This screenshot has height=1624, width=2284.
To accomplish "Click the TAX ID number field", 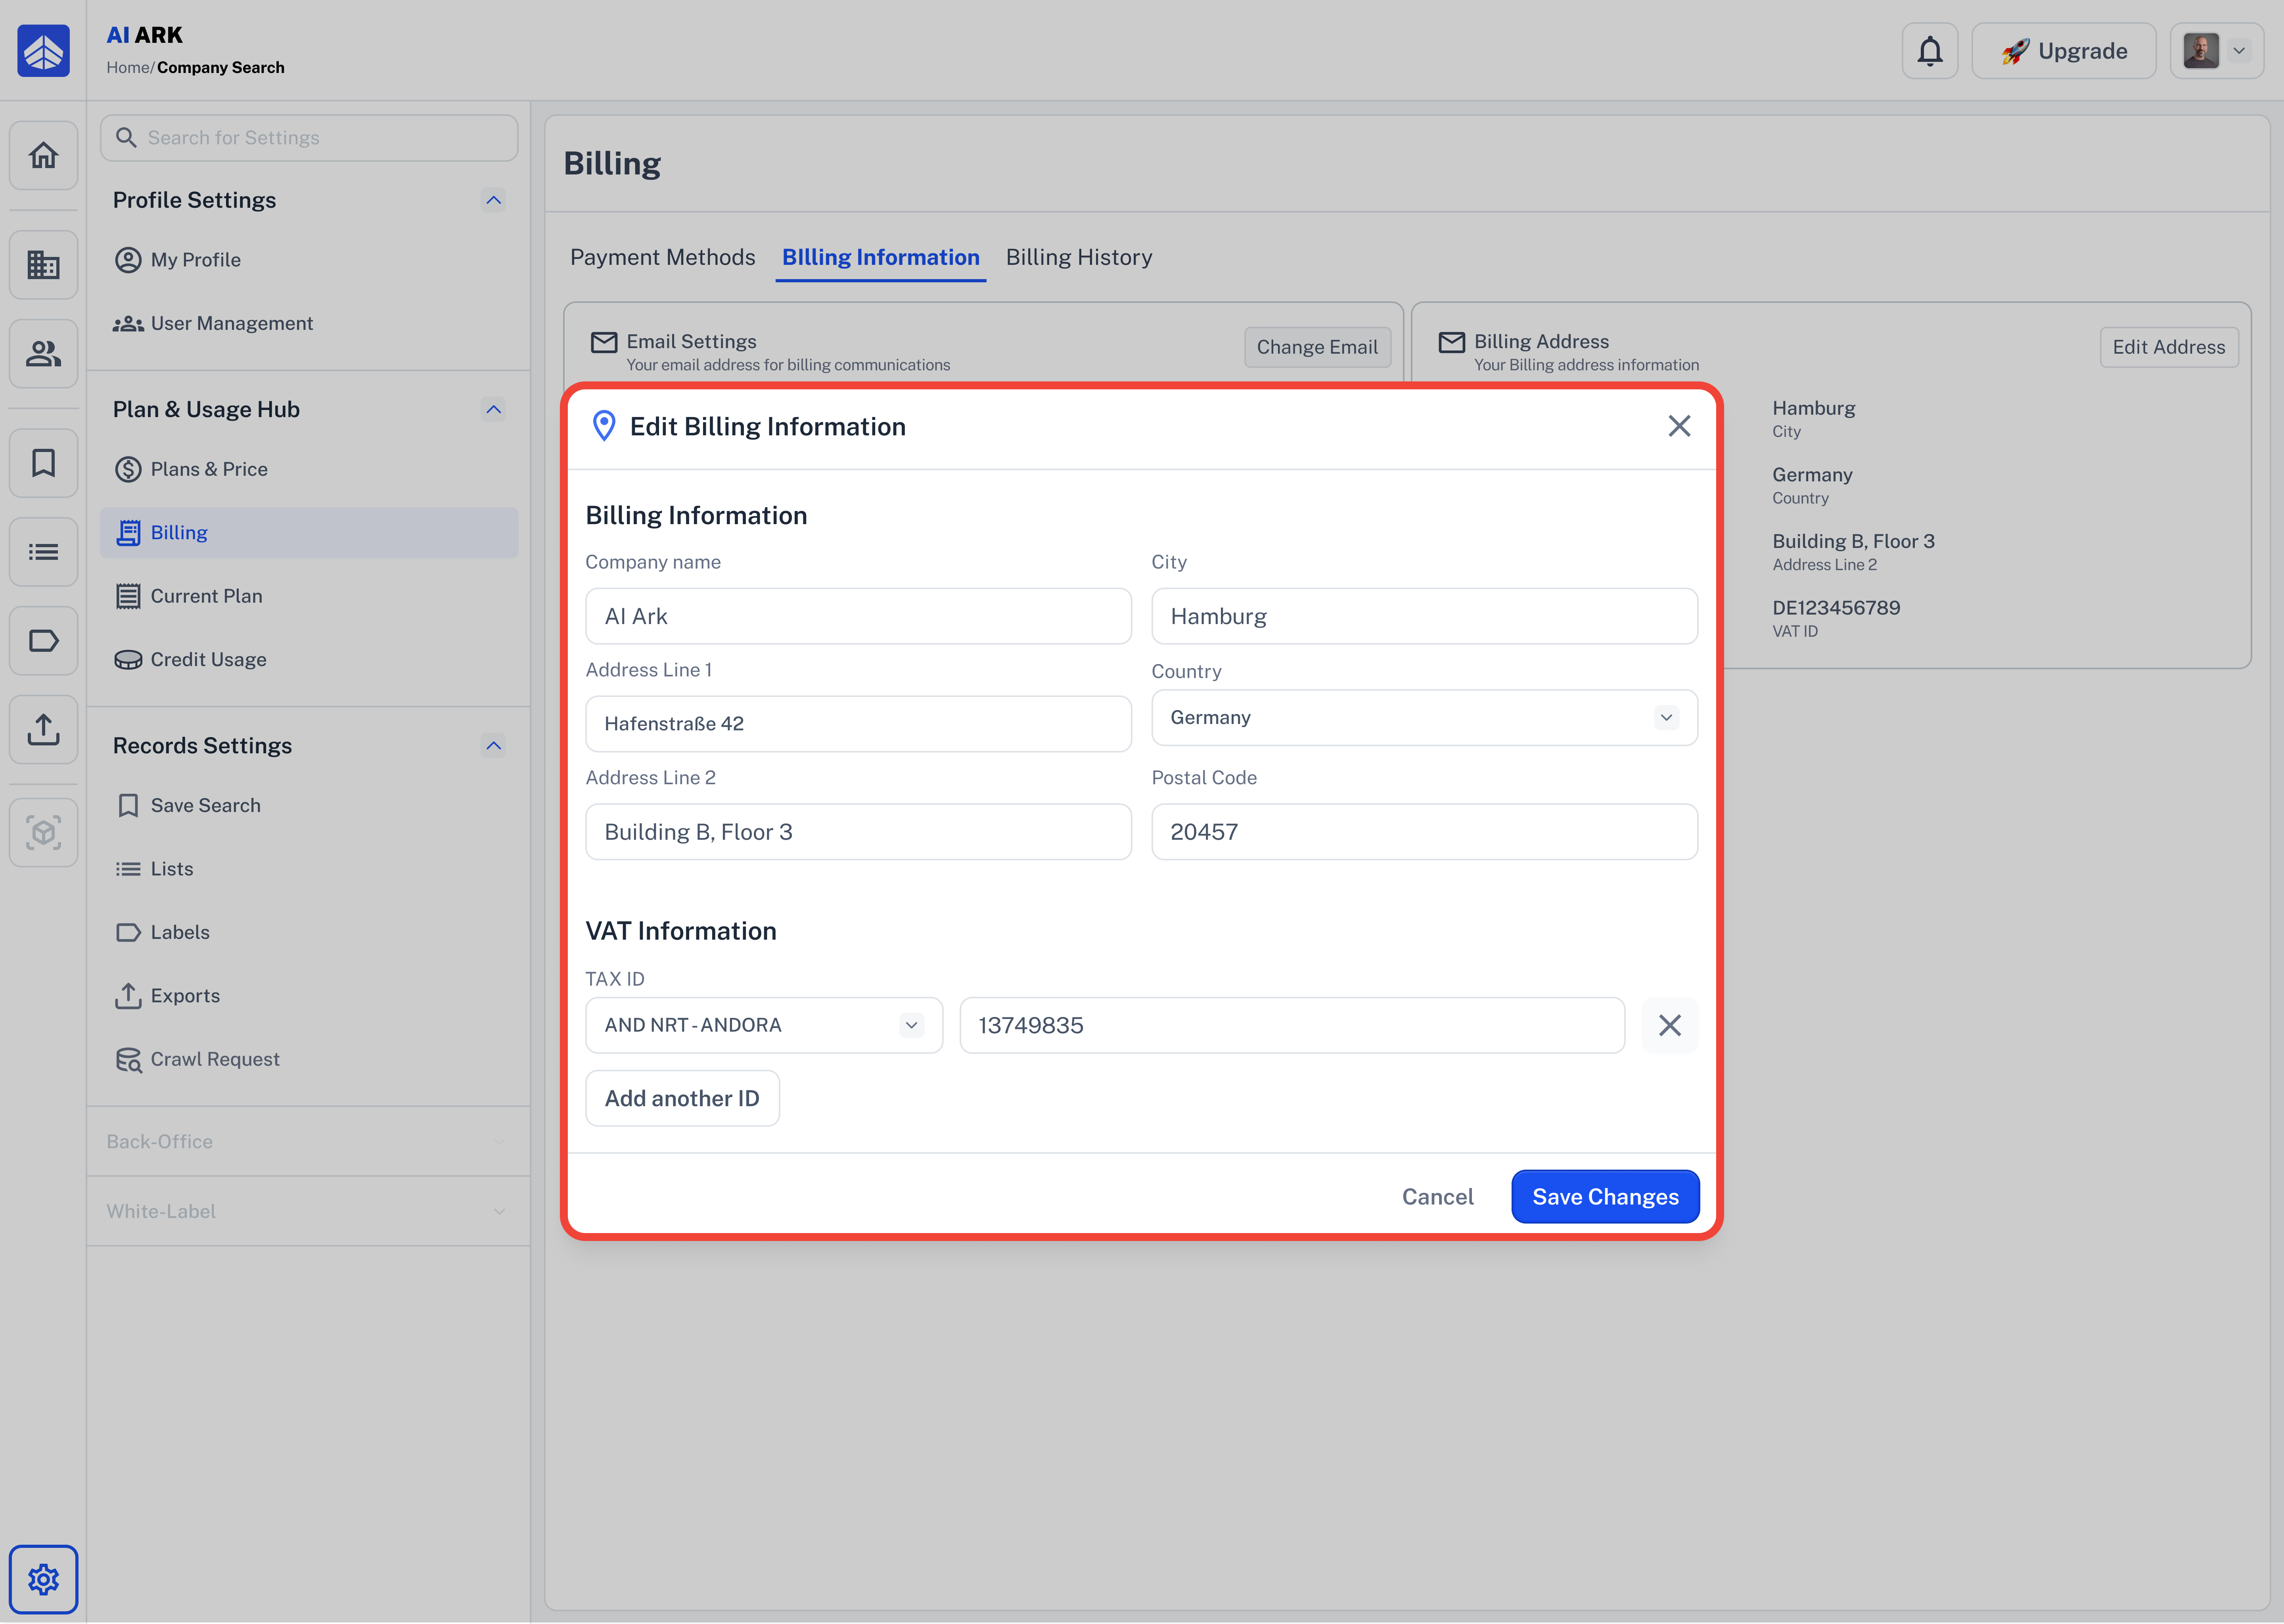I will tap(1292, 1025).
